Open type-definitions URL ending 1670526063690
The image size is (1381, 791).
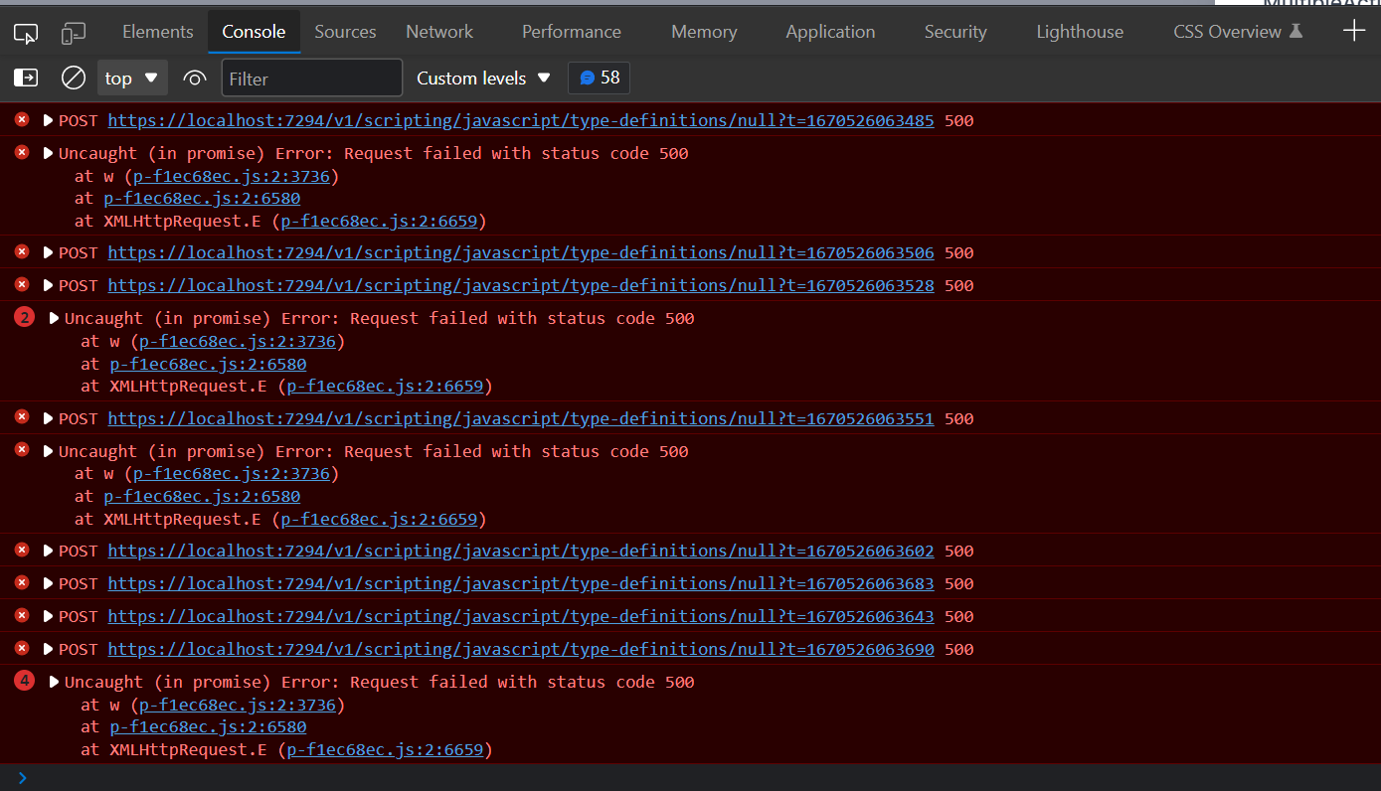(521, 649)
